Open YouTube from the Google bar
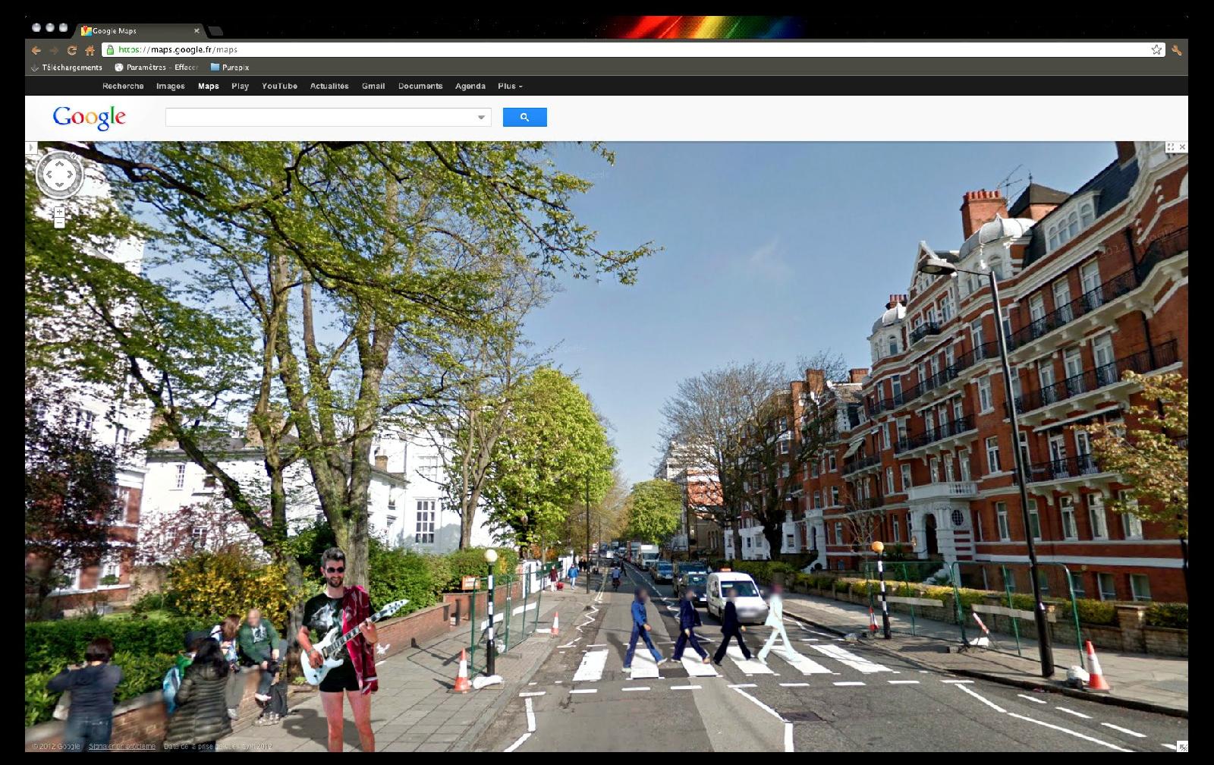The height and width of the screenshot is (765, 1214). point(279,87)
